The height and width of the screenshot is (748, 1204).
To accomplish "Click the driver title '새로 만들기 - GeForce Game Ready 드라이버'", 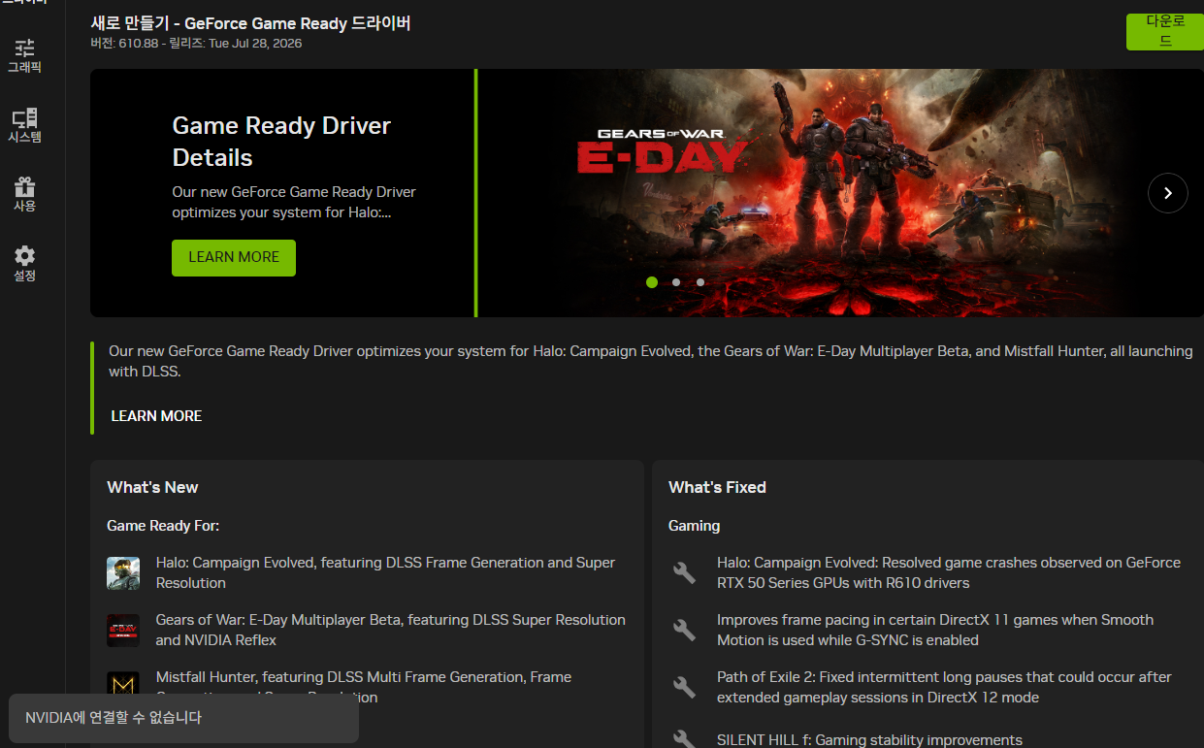I will (x=250, y=23).
